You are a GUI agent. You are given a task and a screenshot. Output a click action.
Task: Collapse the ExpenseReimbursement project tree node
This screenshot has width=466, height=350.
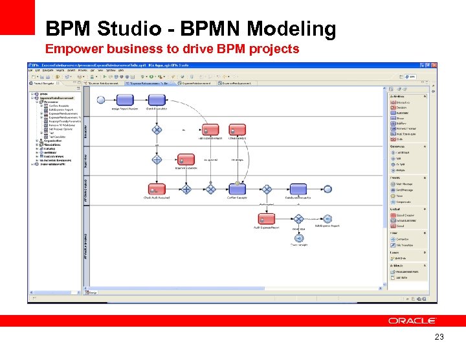point(32,98)
